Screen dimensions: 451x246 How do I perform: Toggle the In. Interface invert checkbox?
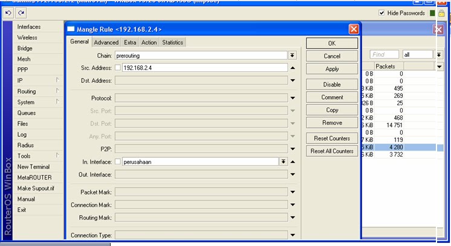pyautogui.click(x=118, y=162)
